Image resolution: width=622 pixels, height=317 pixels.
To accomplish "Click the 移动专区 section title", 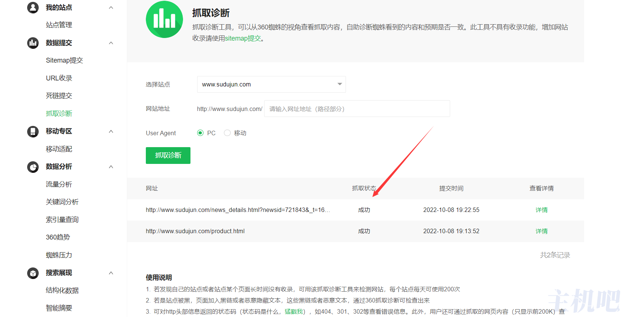I will (59, 131).
